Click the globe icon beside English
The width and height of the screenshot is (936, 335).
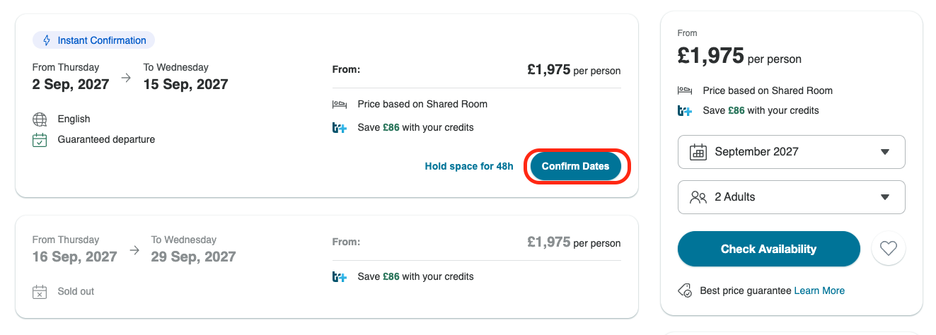point(40,119)
